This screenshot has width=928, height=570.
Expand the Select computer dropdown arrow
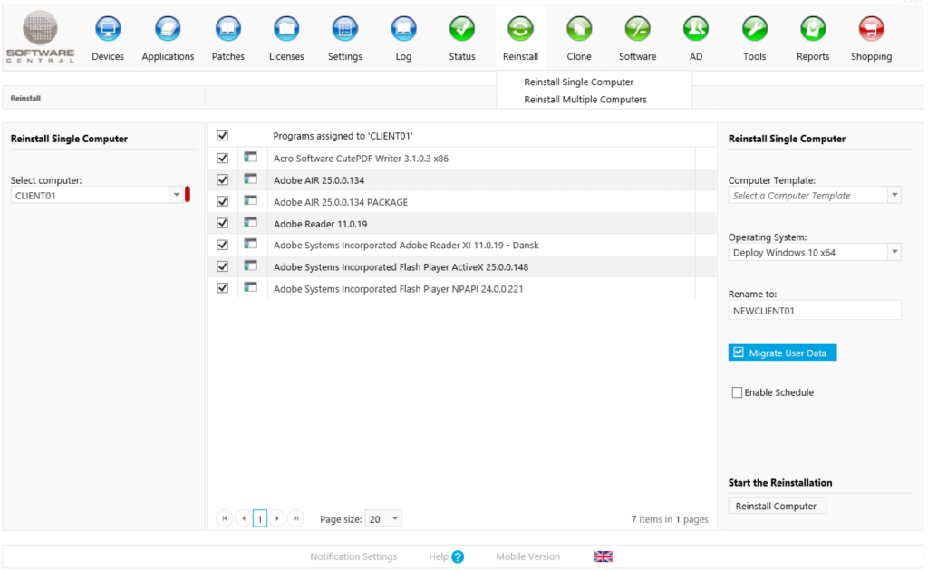pyautogui.click(x=176, y=195)
